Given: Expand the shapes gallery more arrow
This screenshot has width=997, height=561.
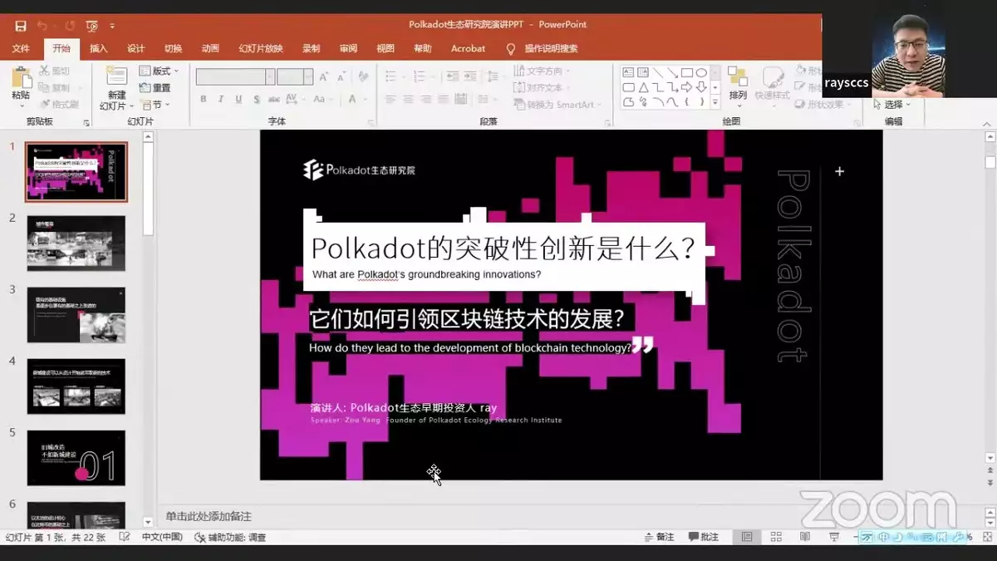Looking at the screenshot, I should pyautogui.click(x=715, y=102).
